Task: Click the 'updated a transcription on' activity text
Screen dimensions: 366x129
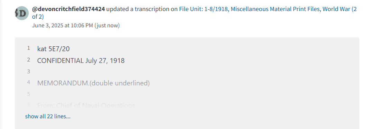Action: click(142, 9)
